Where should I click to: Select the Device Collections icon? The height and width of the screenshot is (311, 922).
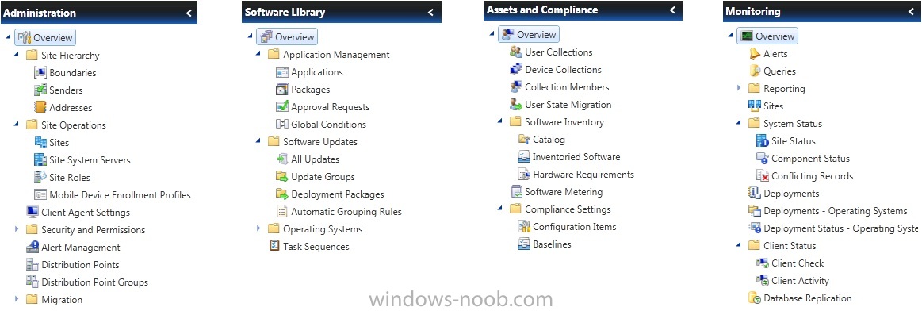pyautogui.click(x=515, y=69)
